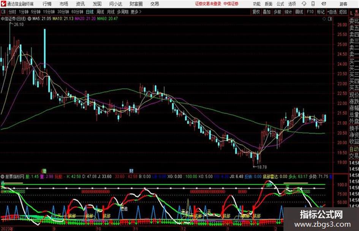Switch to 分时 period tab
Image resolution: width=359 pixels, height=231 pixels.
click(13, 12)
